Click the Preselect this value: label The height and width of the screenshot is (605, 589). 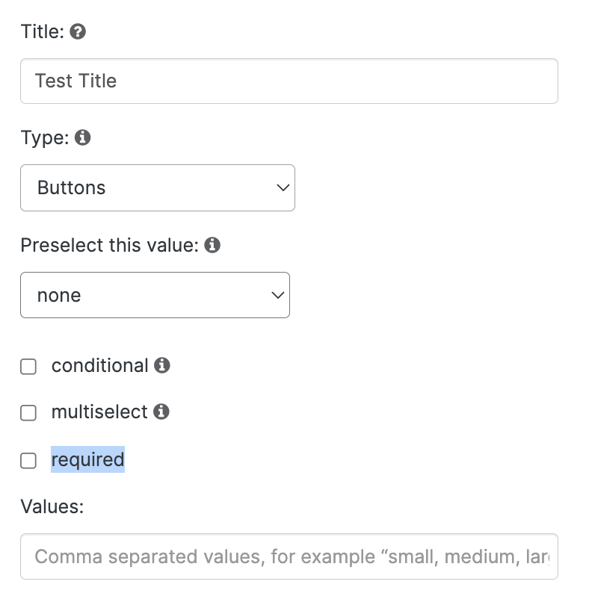(110, 245)
